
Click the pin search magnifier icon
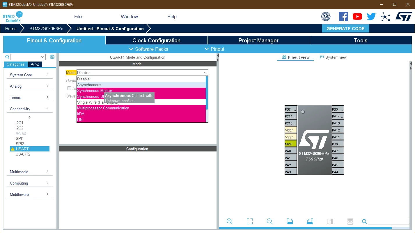(x=364, y=221)
